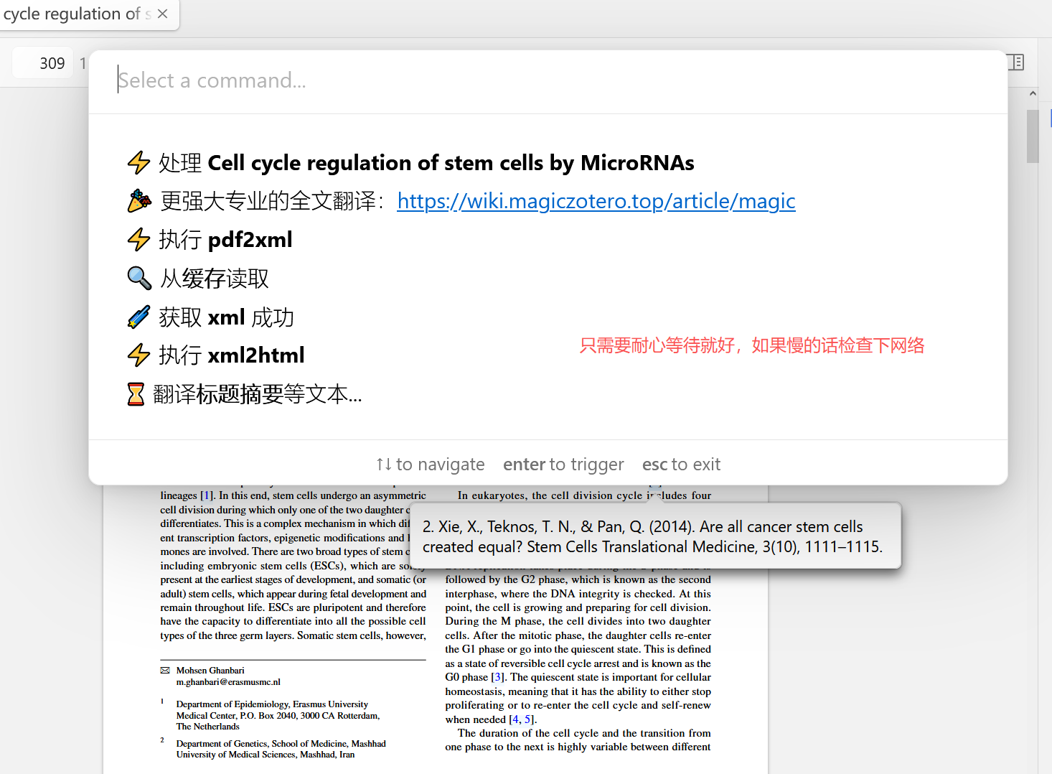Select the 执行 pdf2xml command entry

coord(225,240)
